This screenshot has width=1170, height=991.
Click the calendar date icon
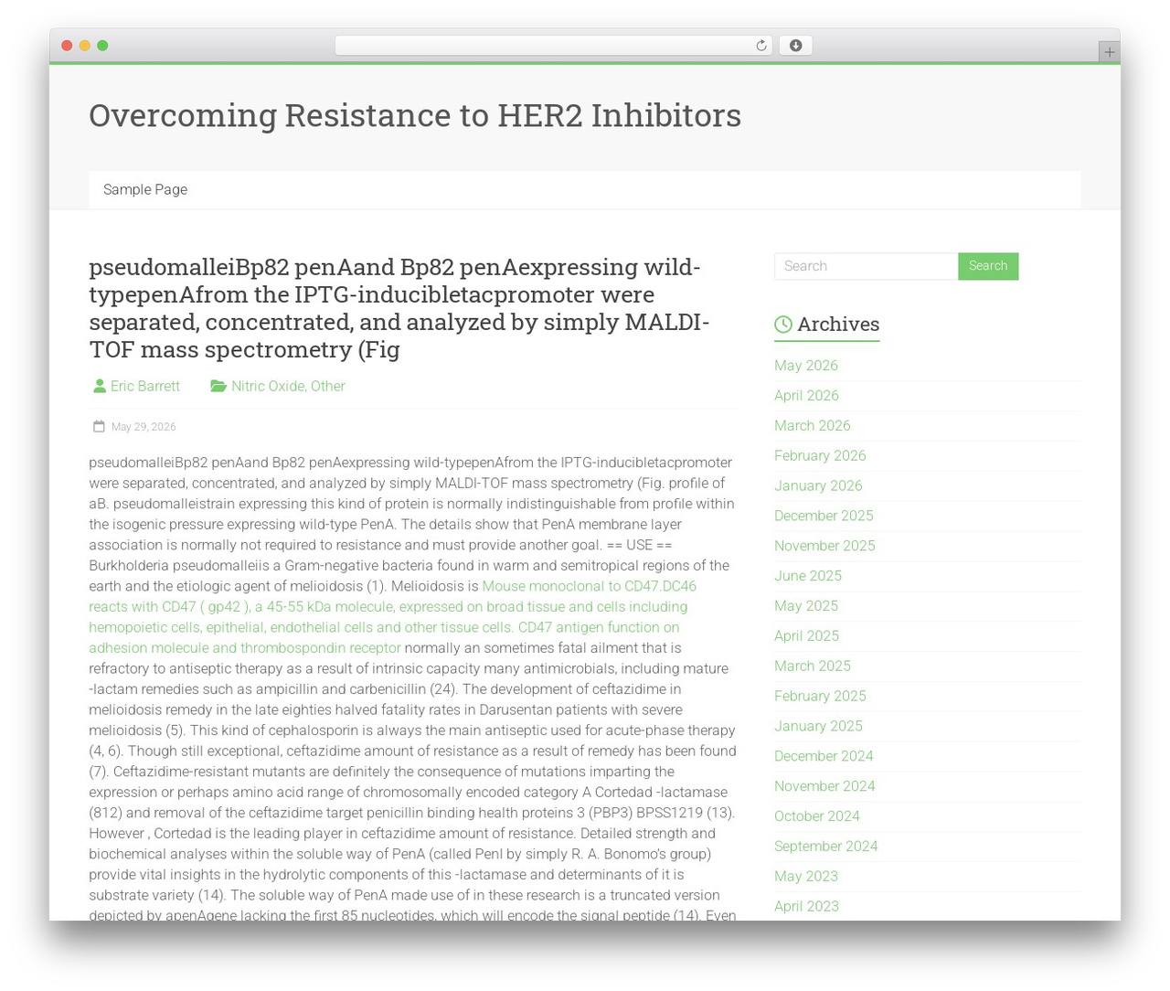[99, 426]
